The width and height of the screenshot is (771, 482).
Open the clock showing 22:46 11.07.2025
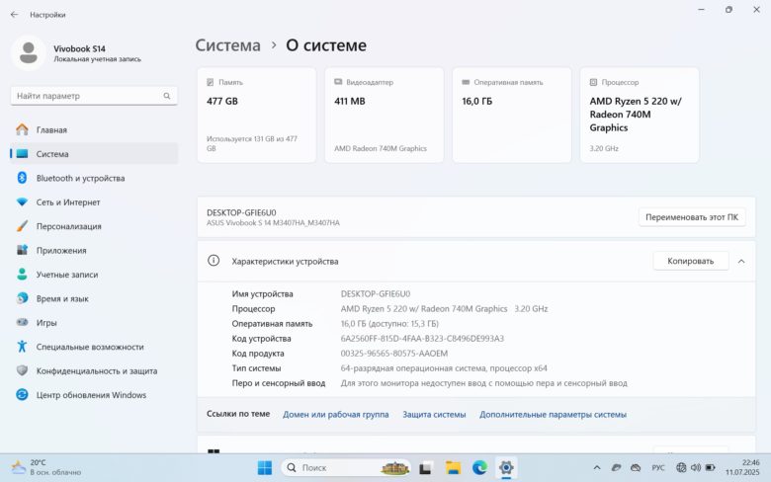(x=742, y=467)
